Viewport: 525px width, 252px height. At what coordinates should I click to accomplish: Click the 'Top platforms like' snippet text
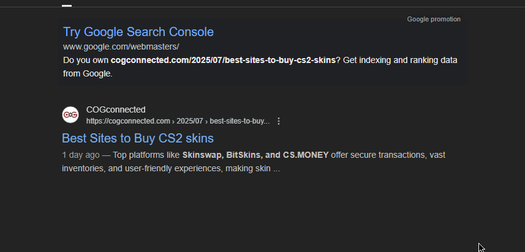(146, 155)
